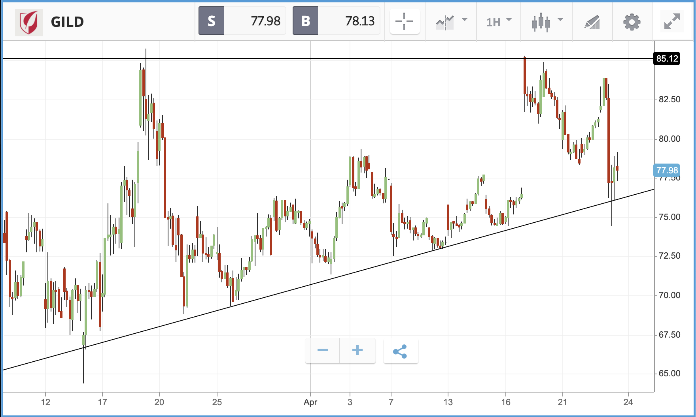
Task: Click the 82.50 price axis label
Action: pyautogui.click(x=670, y=100)
